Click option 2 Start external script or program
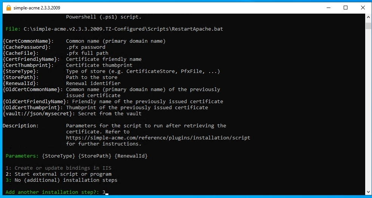 pos(59,174)
